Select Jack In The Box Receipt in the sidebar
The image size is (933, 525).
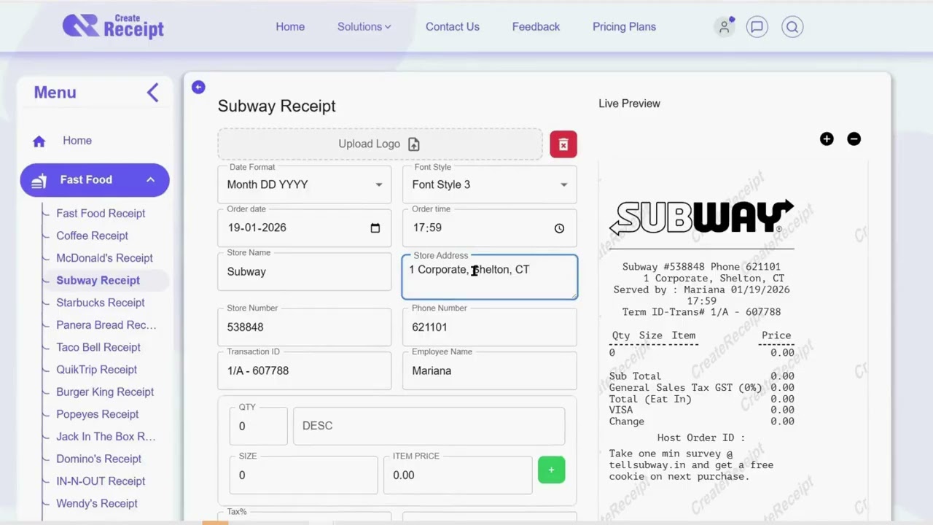click(x=106, y=437)
